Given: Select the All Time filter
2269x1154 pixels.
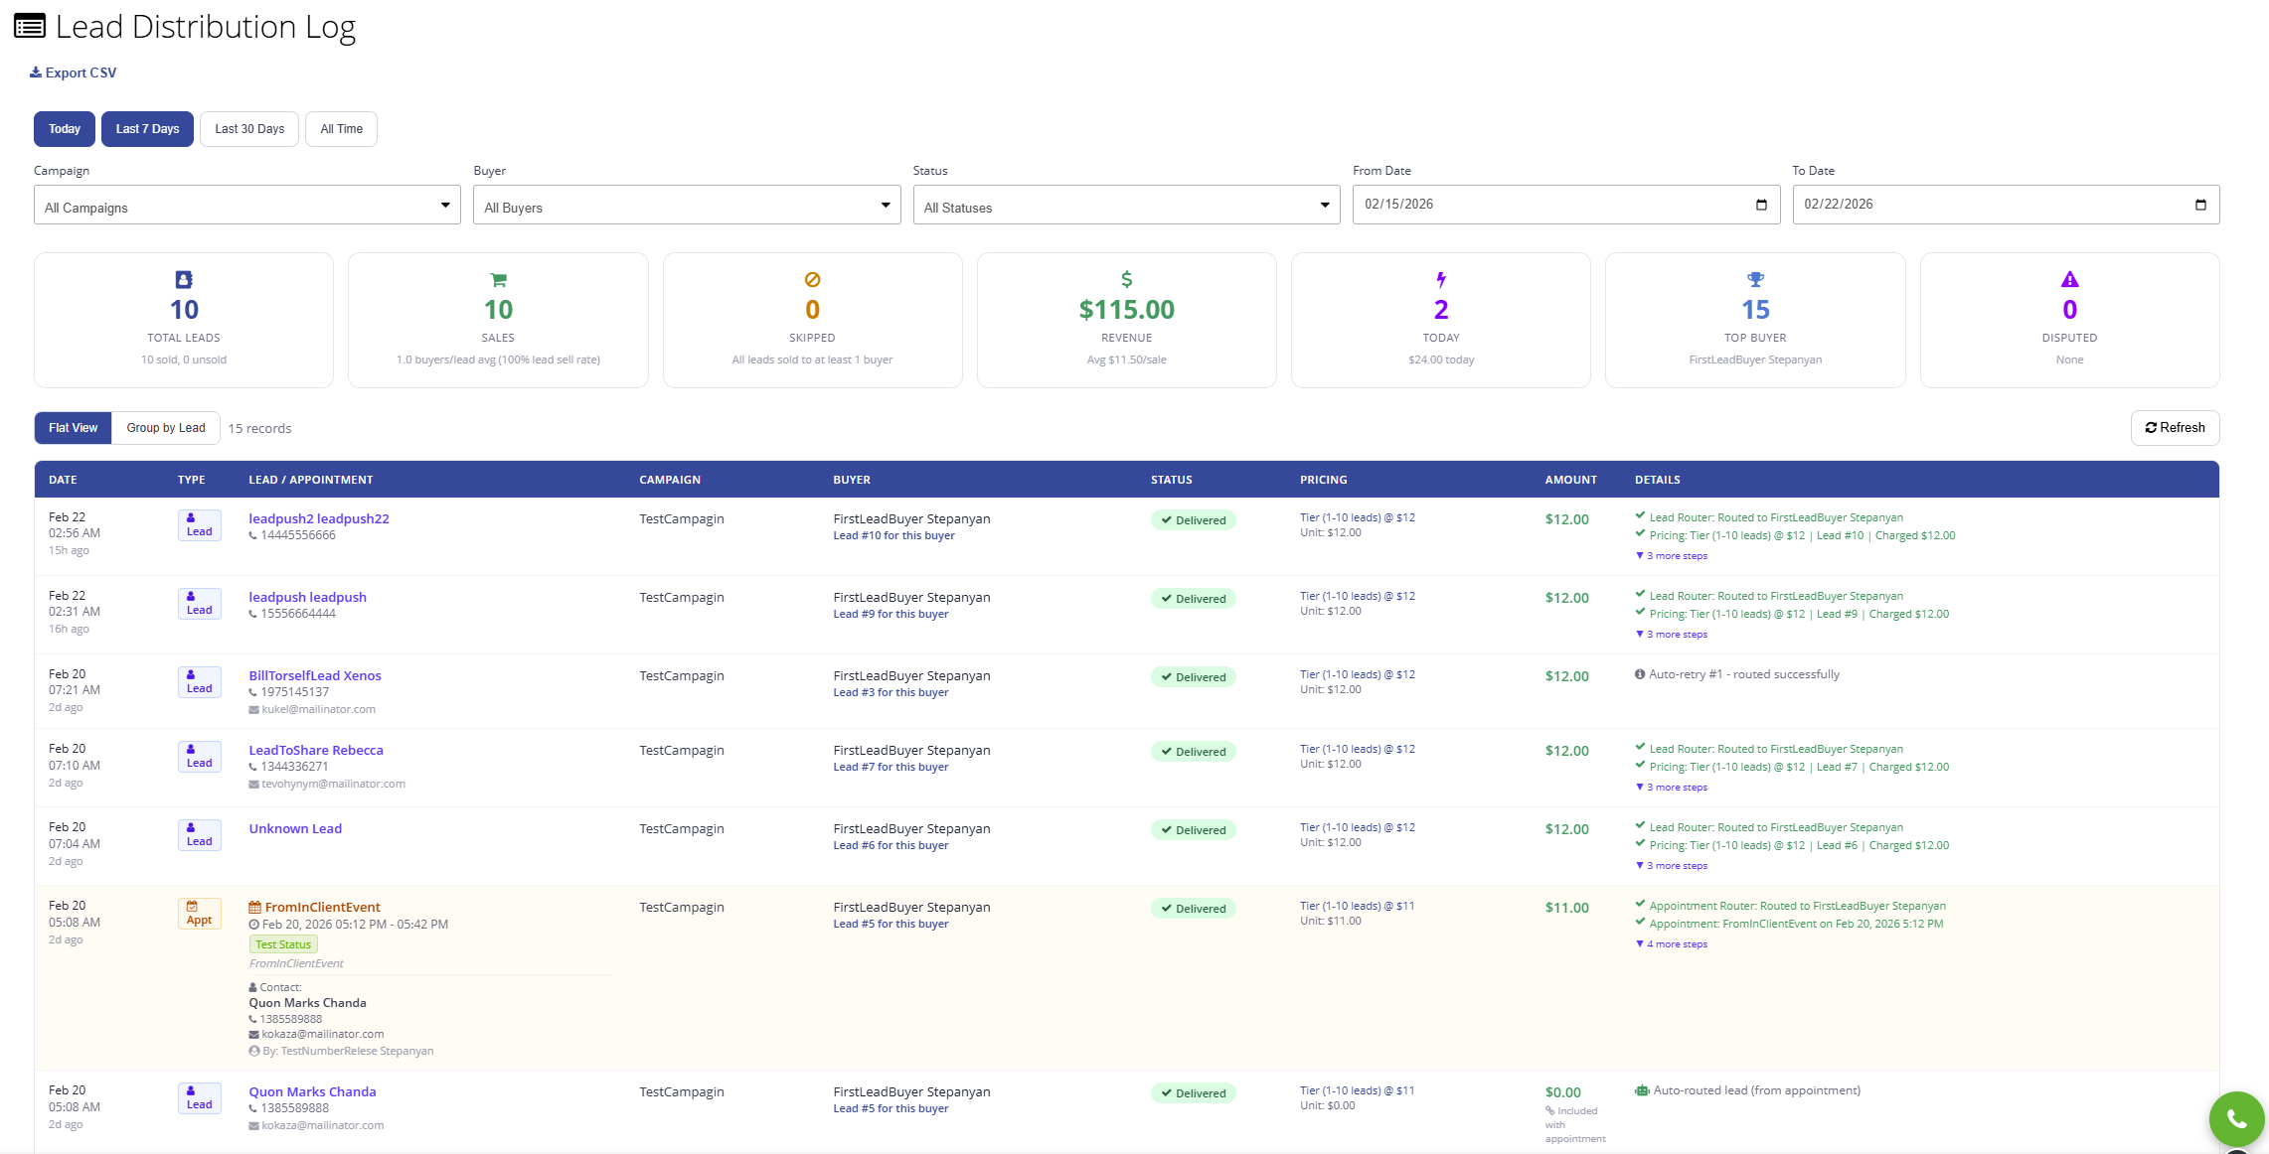Looking at the screenshot, I should (341, 128).
